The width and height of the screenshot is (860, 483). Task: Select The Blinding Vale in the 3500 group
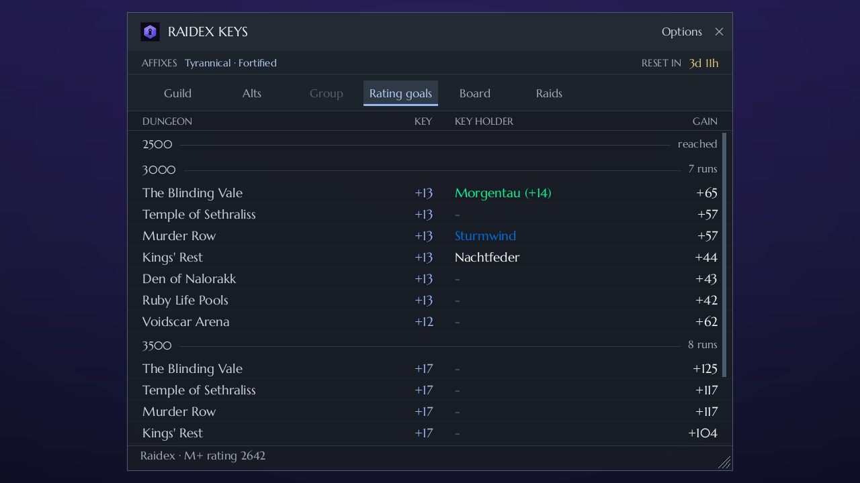tap(430, 369)
